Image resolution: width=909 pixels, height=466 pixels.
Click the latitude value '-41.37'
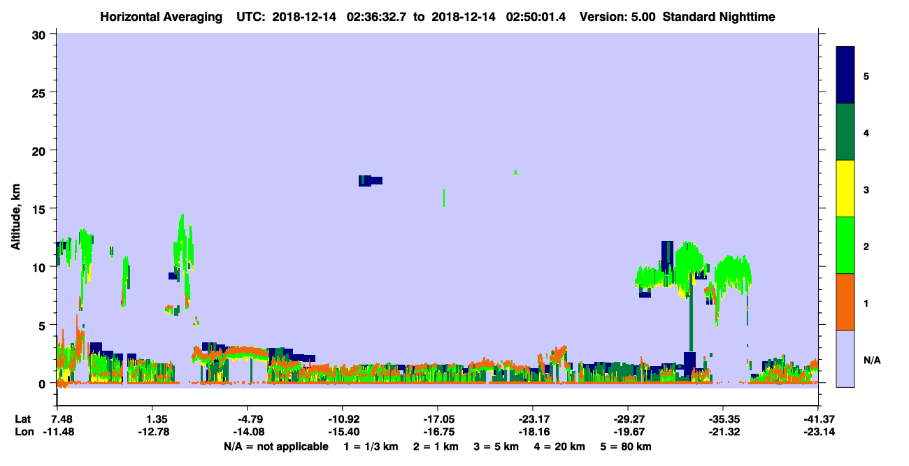tap(818, 419)
